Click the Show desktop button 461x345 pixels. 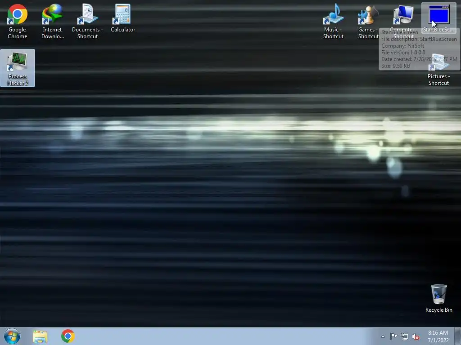(458, 336)
